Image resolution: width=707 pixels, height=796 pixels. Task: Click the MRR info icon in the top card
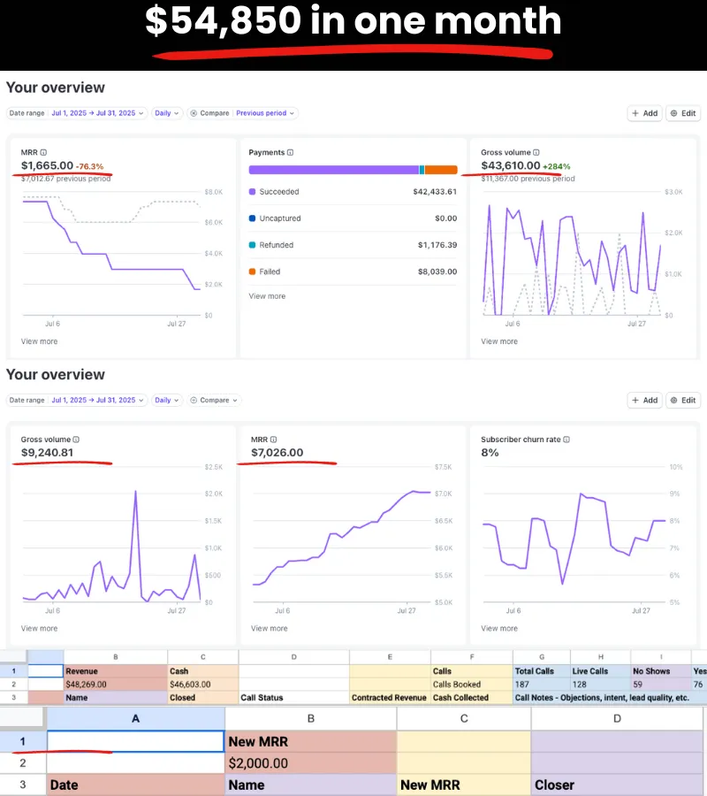(x=43, y=152)
